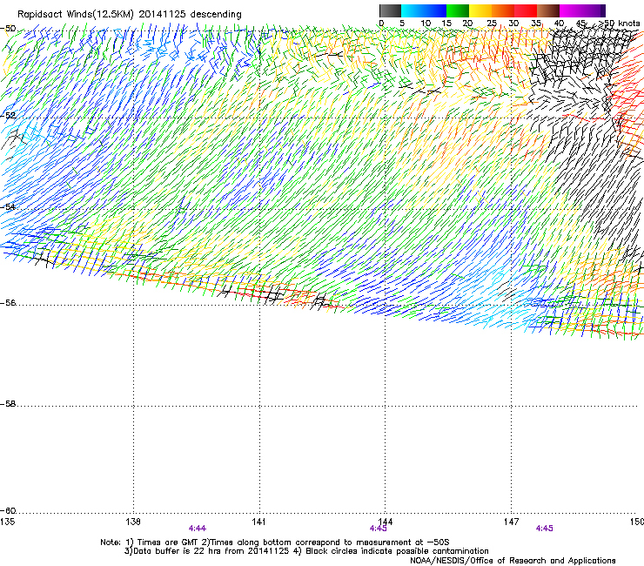Image resolution: width=644 pixels, height=566 pixels.
Task: Click the brown 35-40 knots legend swatch
Action: 548,10
